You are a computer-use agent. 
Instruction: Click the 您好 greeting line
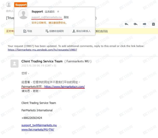pos(25,73)
